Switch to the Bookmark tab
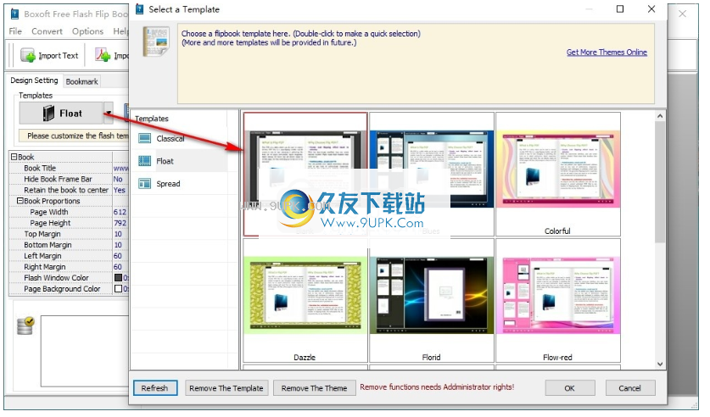The width and height of the screenshot is (710, 417). [x=81, y=81]
